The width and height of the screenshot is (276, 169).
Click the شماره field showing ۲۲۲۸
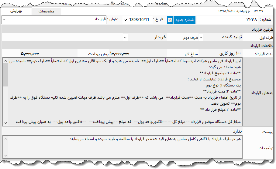tap(227, 20)
